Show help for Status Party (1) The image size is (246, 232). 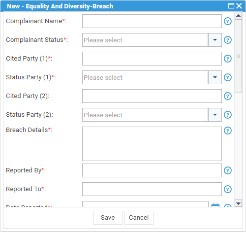tap(228, 77)
